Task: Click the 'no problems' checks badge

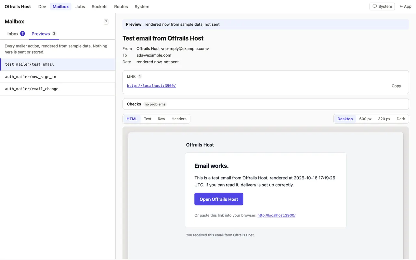Action: point(155,104)
